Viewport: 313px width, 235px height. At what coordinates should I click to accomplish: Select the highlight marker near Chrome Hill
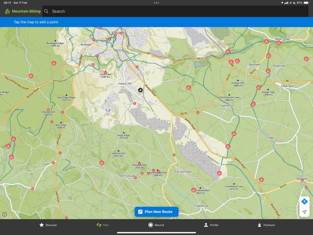(139, 163)
